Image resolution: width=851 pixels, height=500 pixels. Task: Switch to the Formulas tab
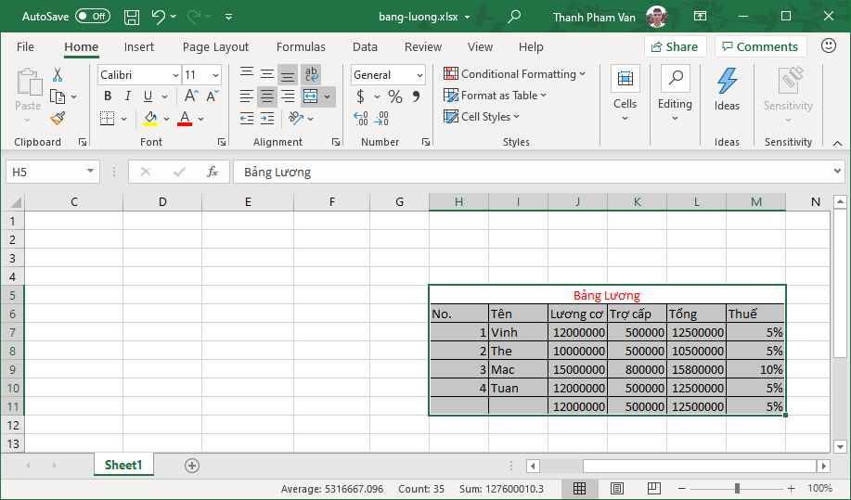tap(301, 46)
